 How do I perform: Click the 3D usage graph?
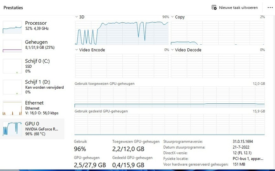[122, 33]
